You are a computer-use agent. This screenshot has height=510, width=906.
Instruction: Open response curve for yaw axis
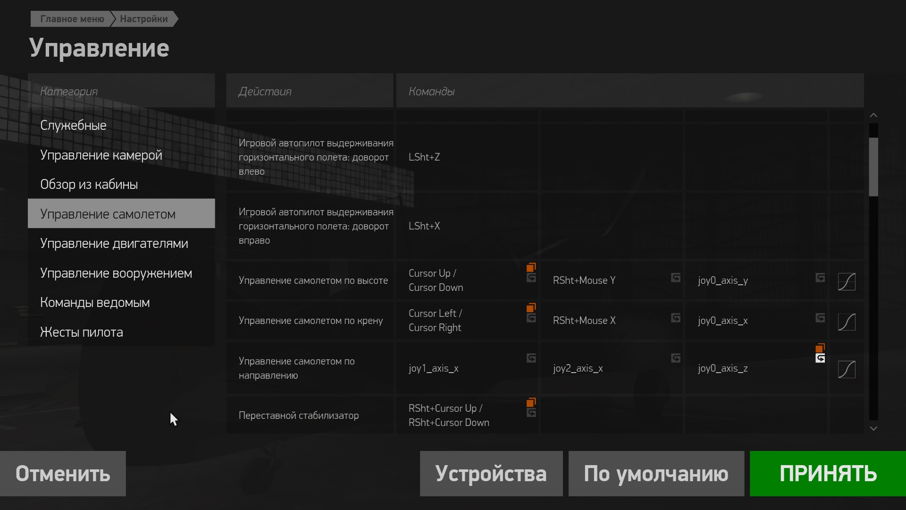847,369
